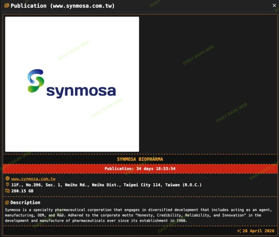Viewport: 279px width, 237px height.
Task: Click the newspaper icon beside Publication title
Action: [7, 6]
